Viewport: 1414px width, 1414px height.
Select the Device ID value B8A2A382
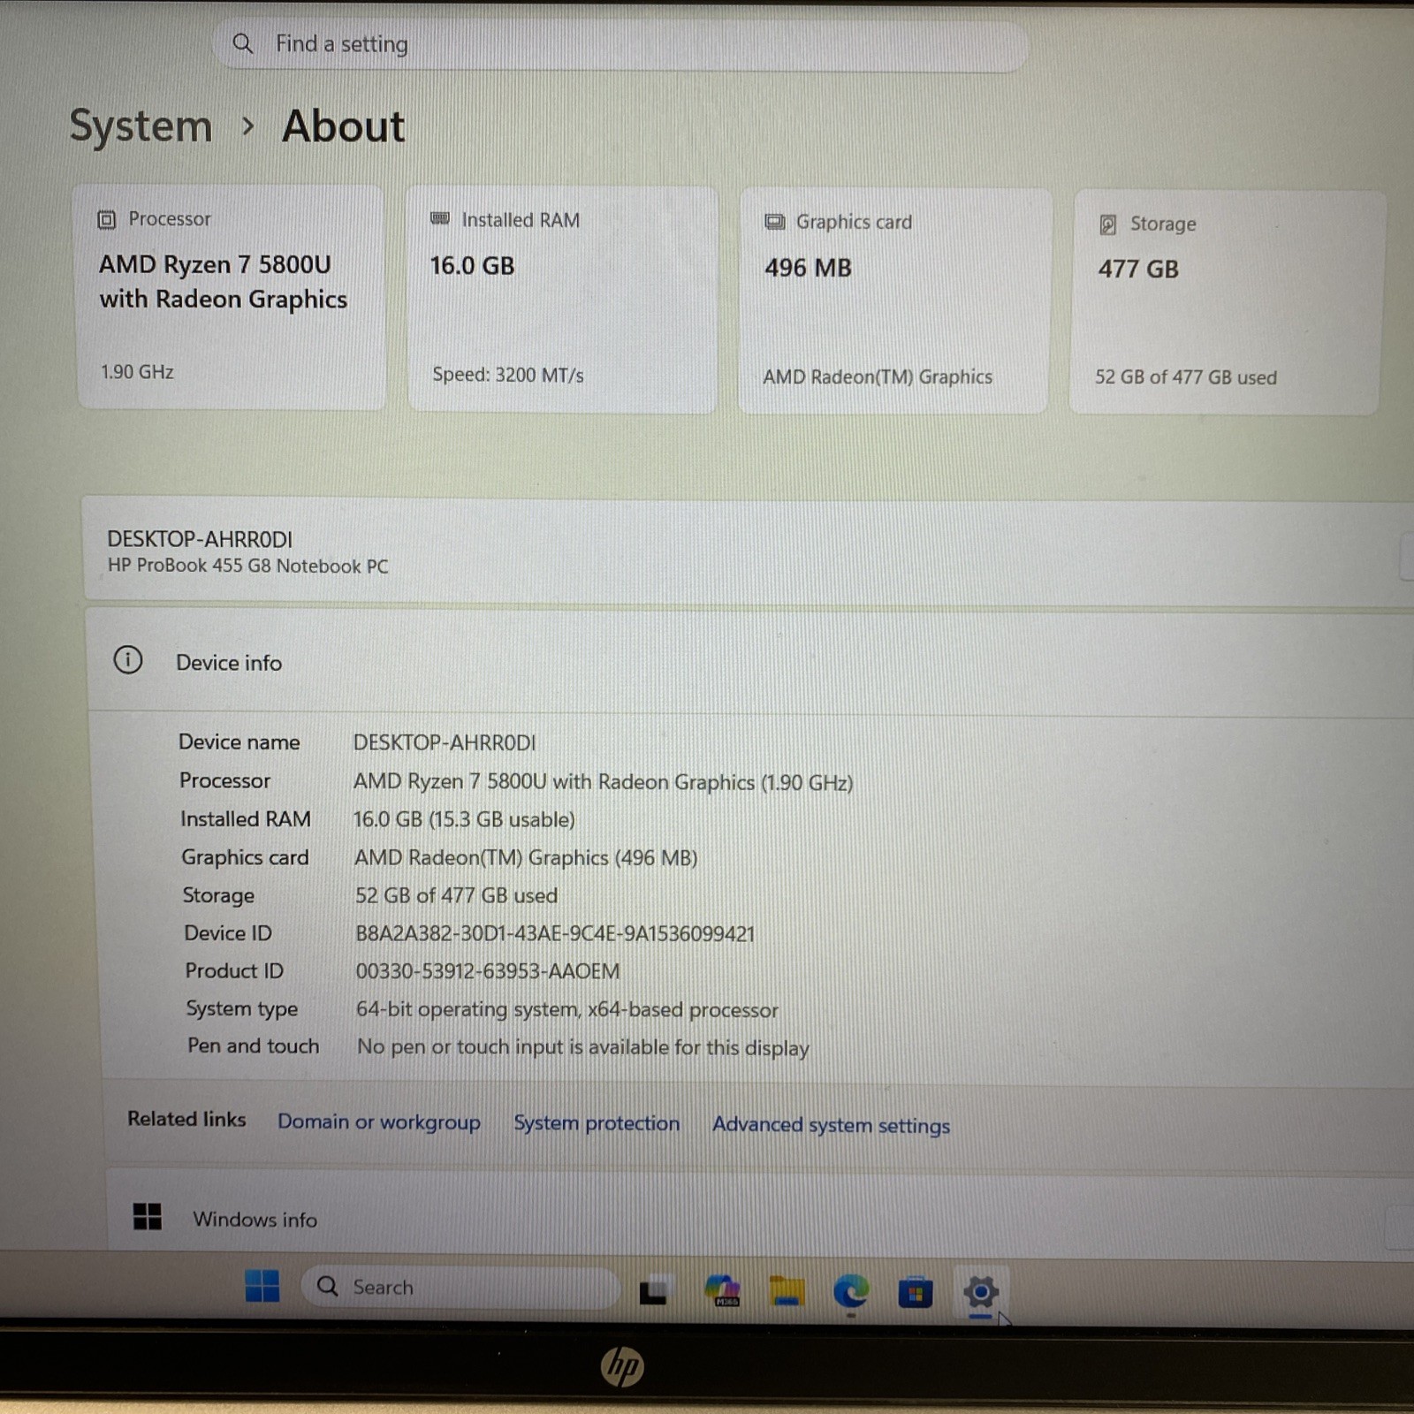555,933
